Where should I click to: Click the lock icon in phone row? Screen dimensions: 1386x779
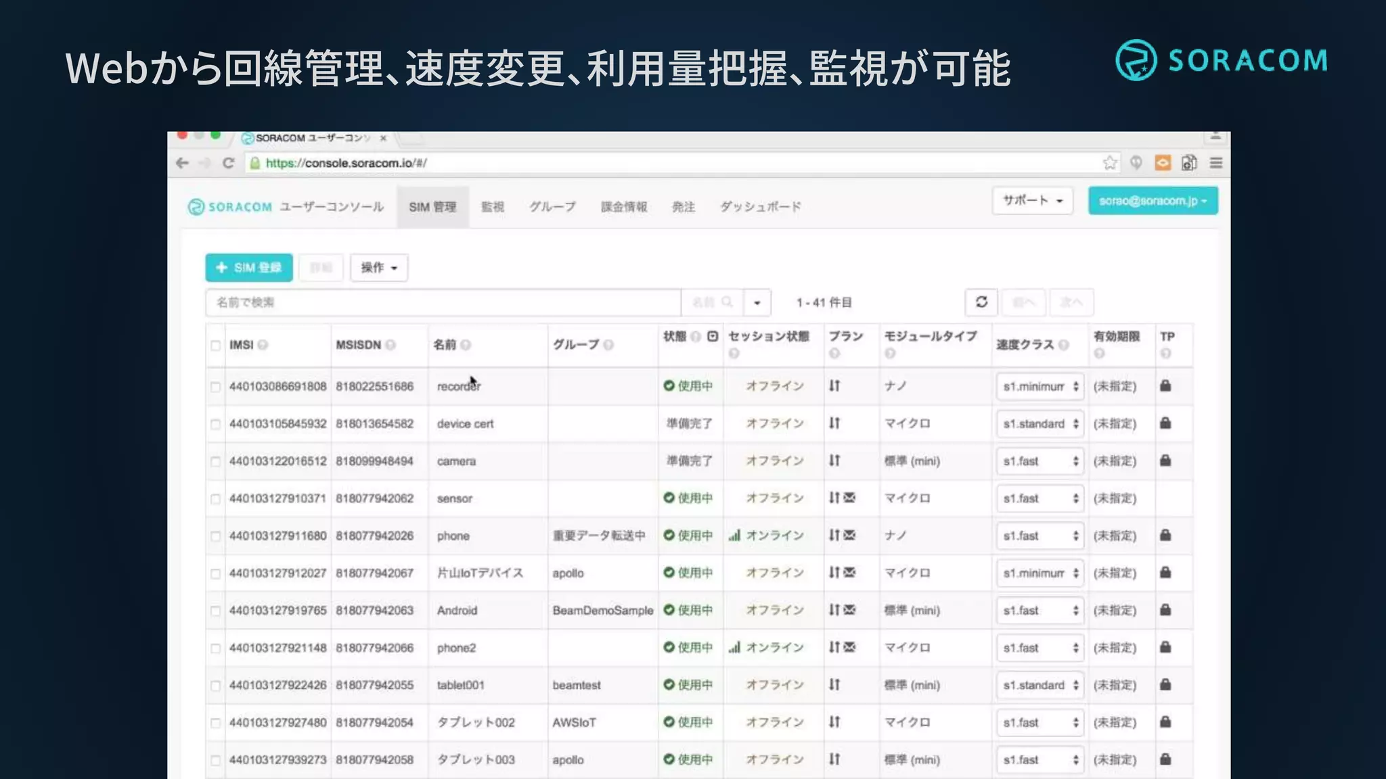pyautogui.click(x=1165, y=535)
